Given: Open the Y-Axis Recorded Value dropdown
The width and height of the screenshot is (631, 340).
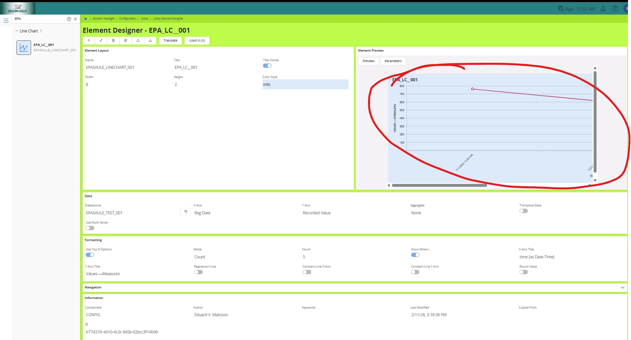Looking at the screenshot, I should [x=355, y=213].
